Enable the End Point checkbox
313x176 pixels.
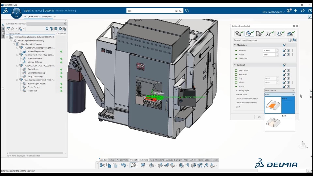[236, 74]
